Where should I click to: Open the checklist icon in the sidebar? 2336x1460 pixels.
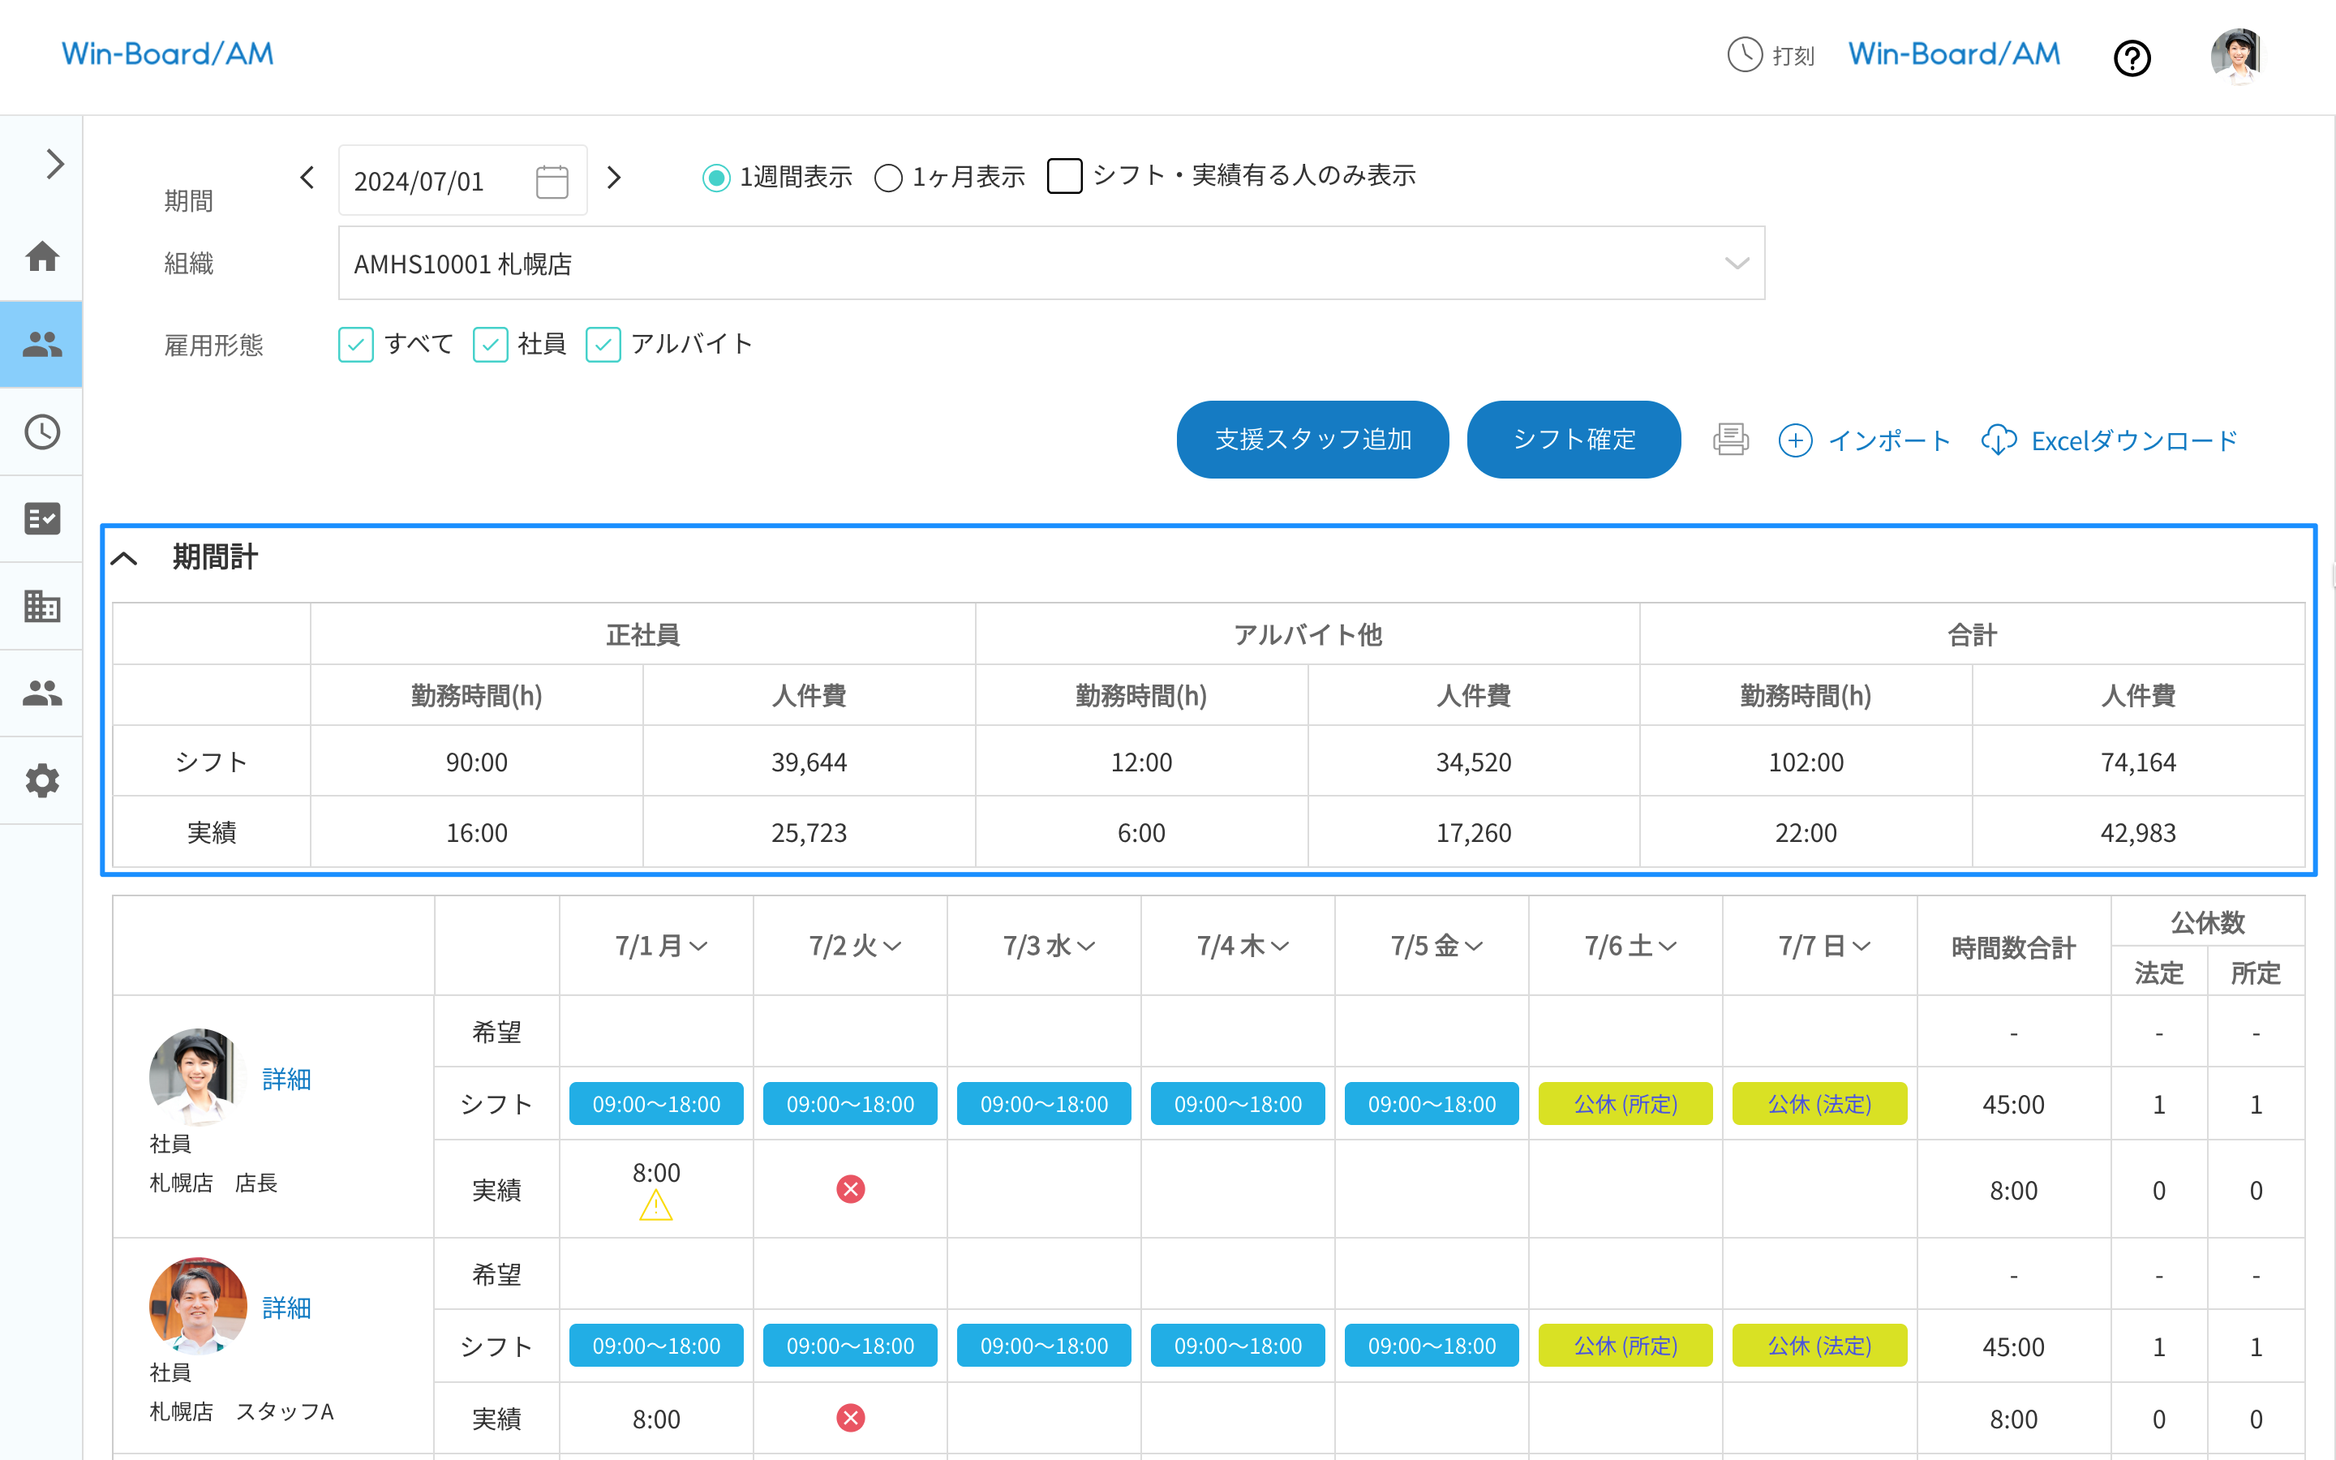(41, 518)
